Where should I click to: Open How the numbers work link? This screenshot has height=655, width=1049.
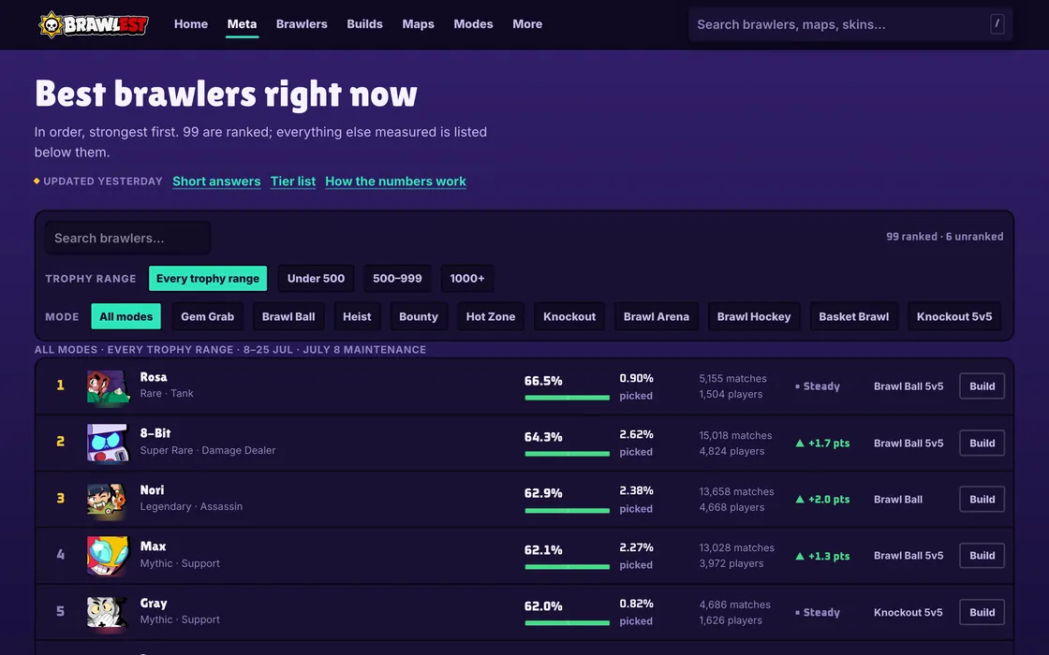[x=395, y=182]
